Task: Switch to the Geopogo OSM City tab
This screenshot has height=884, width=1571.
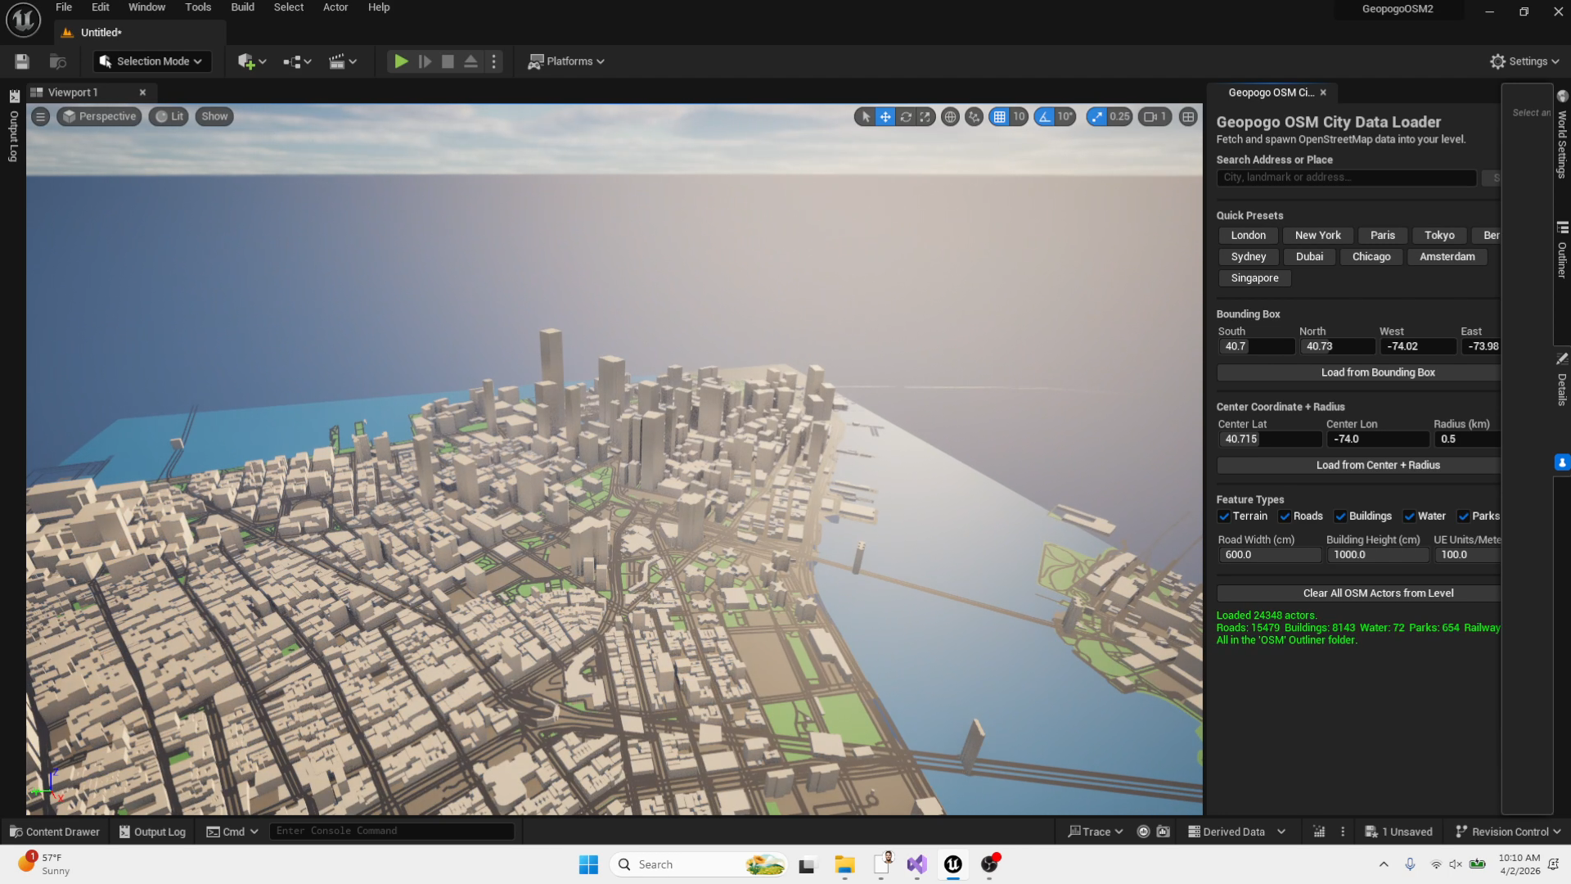Action: [x=1271, y=92]
